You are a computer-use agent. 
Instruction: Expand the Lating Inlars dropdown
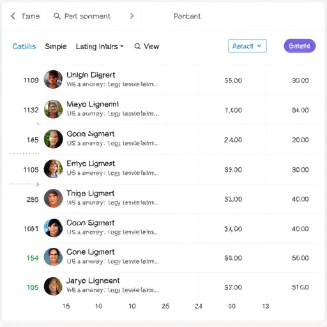pyautogui.click(x=100, y=46)
